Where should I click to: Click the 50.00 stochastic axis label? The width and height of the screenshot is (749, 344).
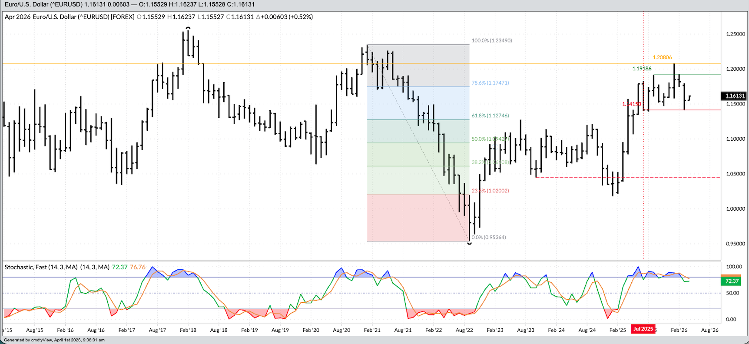[x=732, y=293]
